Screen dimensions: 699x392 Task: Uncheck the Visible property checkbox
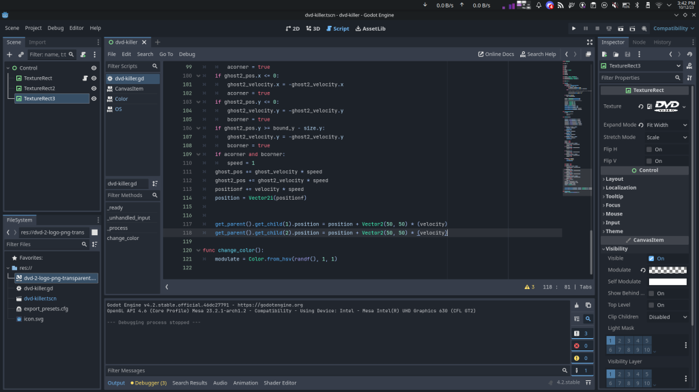click(x=651, y=258)
